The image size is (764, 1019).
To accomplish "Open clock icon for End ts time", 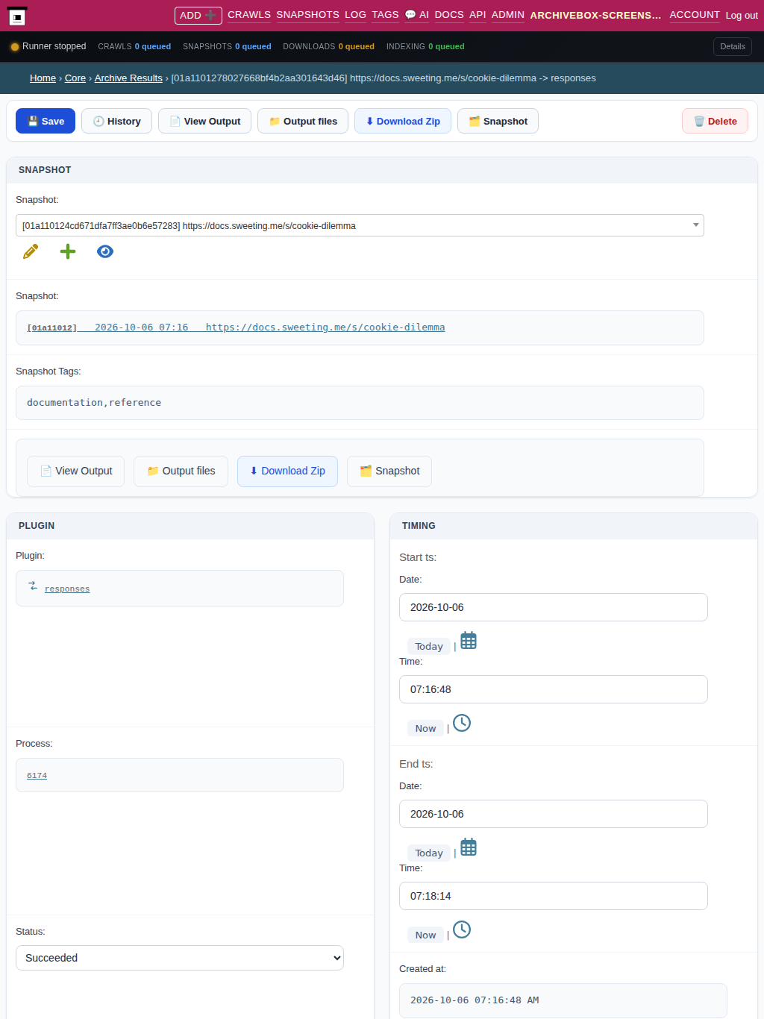I will tap(462, 929).
